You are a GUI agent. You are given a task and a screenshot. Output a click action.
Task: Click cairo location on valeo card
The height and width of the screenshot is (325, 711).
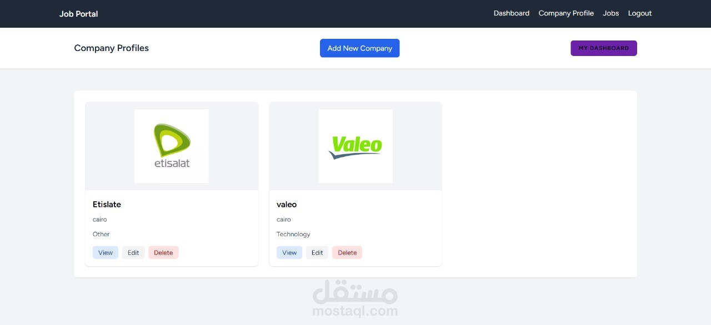point(284,220)
